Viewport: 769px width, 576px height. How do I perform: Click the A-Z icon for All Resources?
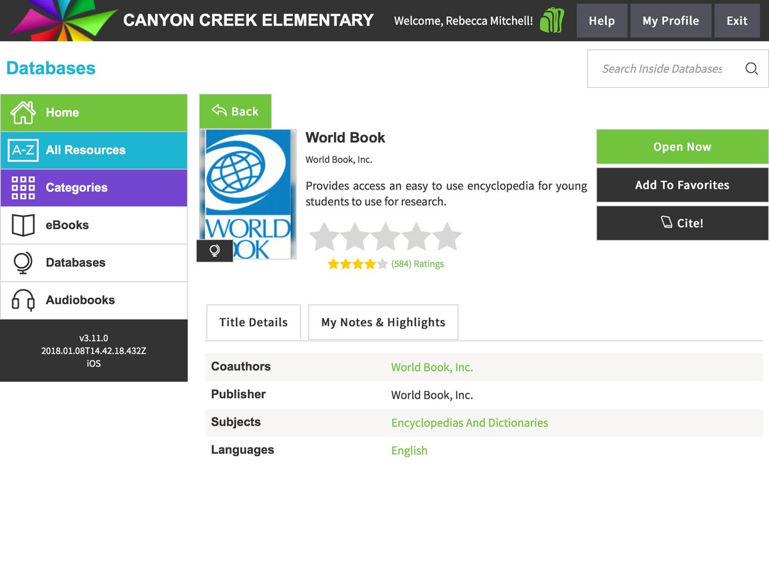tap(23, 150)
